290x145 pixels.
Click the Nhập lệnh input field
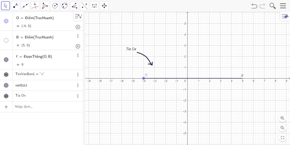pos(48,107)
